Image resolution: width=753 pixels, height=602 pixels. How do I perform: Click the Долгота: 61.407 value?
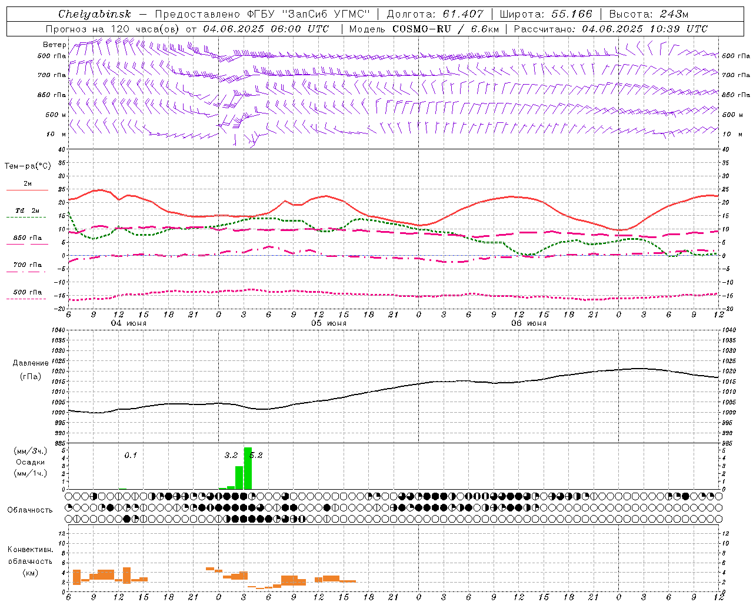click(x=435, y=14)
